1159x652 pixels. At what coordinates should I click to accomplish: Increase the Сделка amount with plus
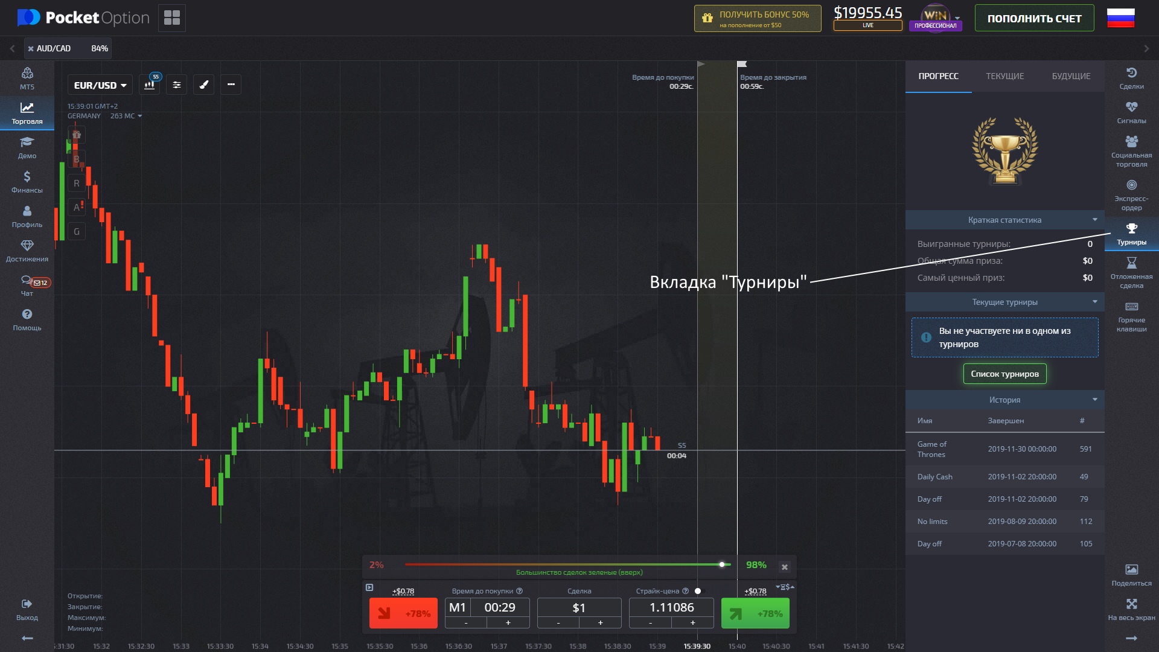600,622
